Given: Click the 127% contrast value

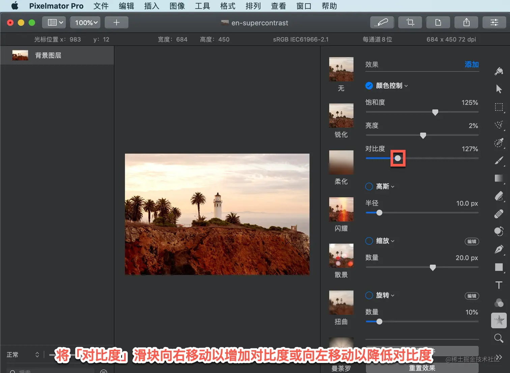Looking at the screenshot, I should click(x=470, y=149).
